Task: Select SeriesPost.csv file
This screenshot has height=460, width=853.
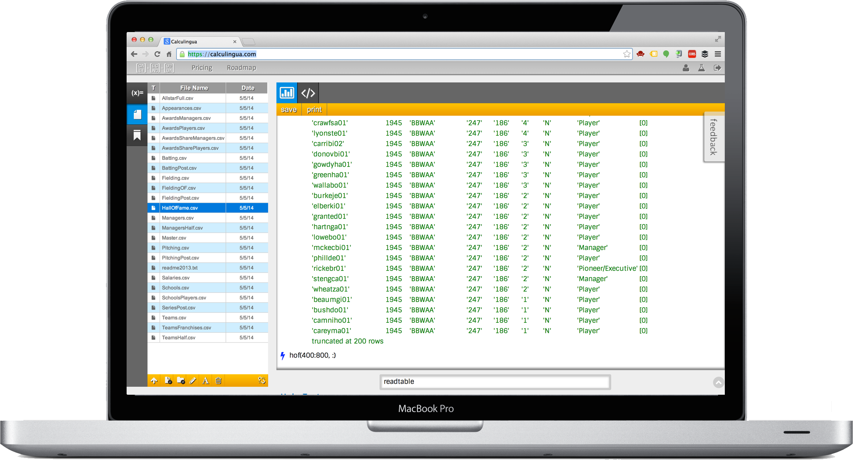Action: pos(208,308)
